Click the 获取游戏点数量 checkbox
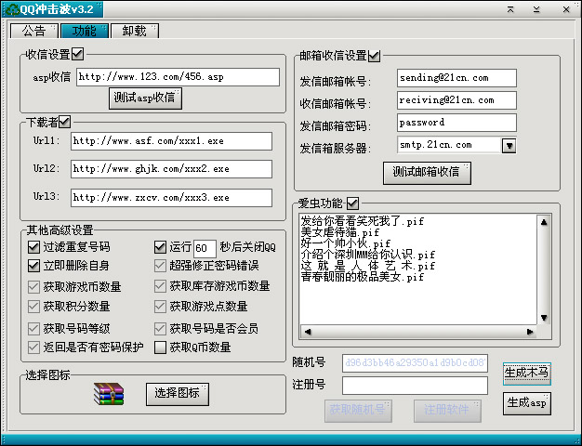 160,307
